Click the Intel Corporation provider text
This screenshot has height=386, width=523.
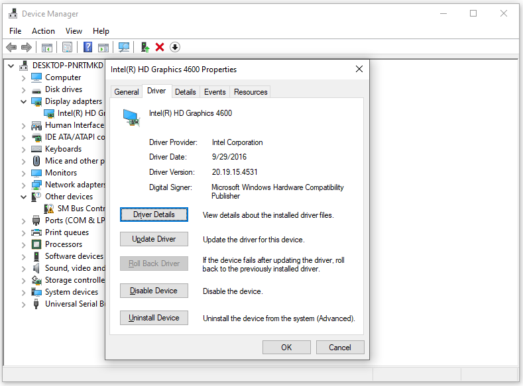(237, 142)
